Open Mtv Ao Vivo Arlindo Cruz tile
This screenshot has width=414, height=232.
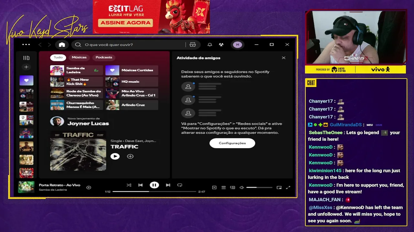pos(132,93)
